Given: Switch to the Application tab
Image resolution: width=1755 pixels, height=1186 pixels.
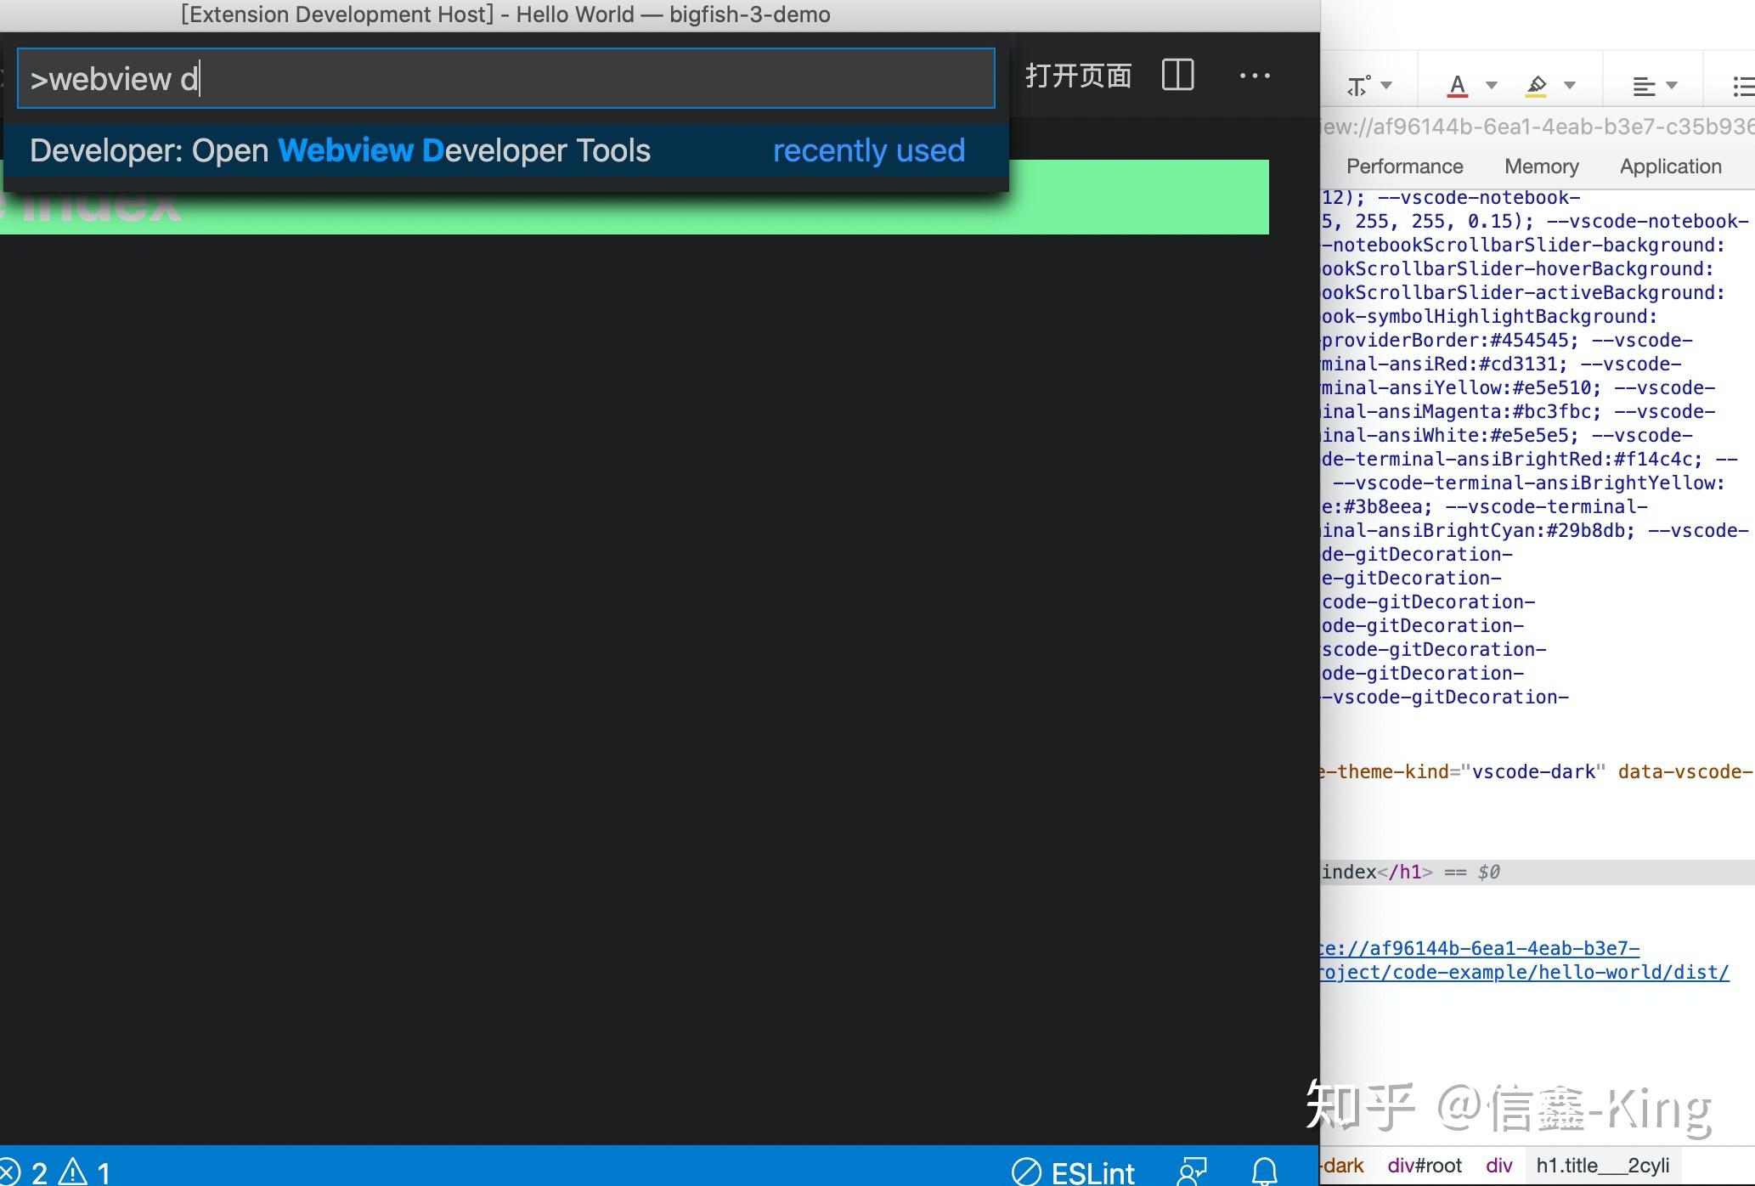Looking at the screenshot, I should 1669,166.
